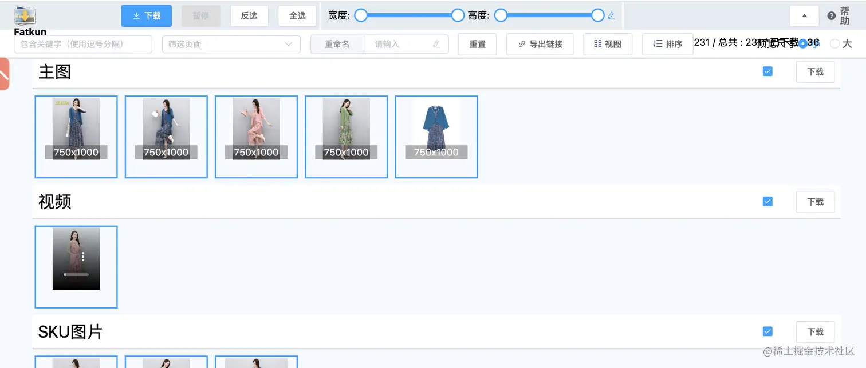Open the 筛选页面 page filter dropdown
The width and height of the screenshot is (866, 368).
pyautogui.click(x=231, y=44)
